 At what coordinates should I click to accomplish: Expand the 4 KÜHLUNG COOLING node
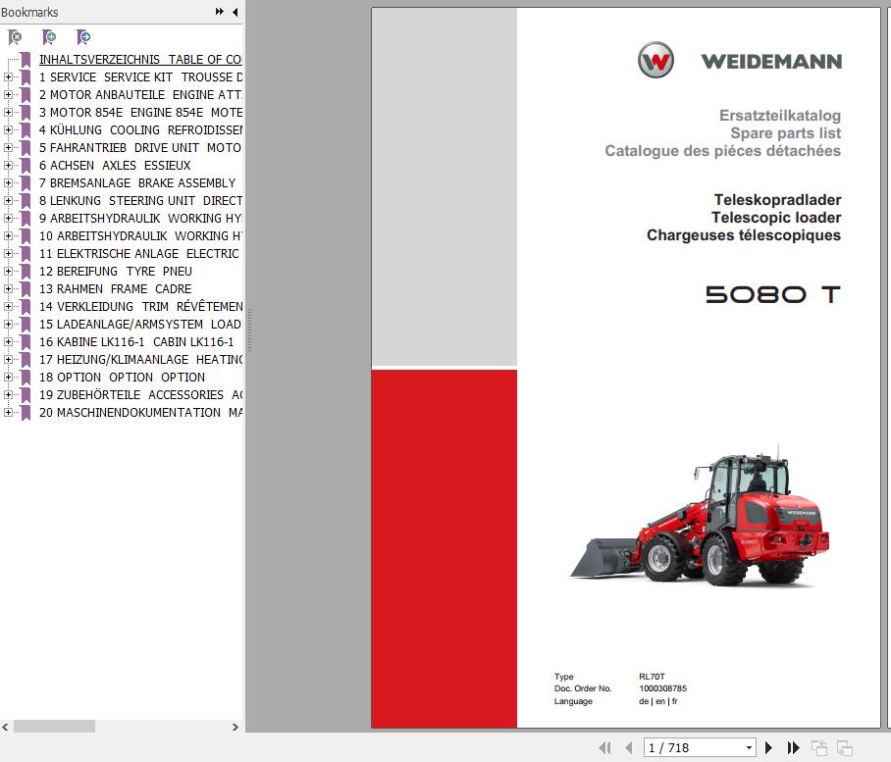[8, 130]
